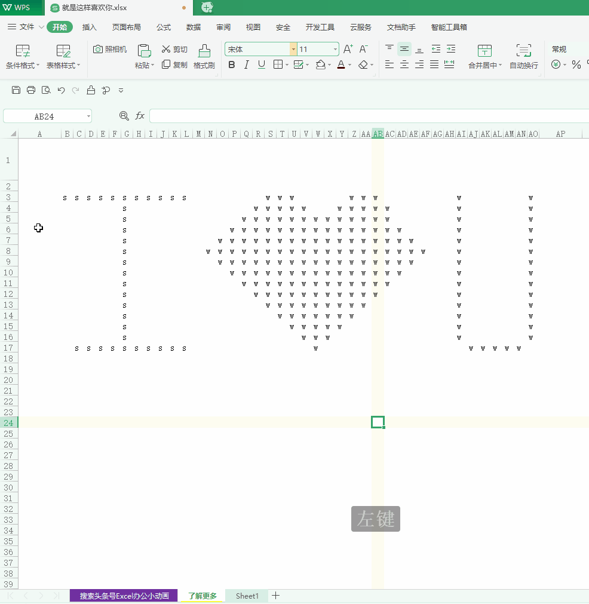Select column AP header
Image resolution: width=589 pixels, height=604 pixels.
[560, 134]
